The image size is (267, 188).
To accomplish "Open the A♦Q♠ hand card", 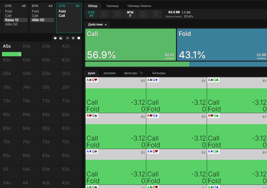I will (116, 167).
